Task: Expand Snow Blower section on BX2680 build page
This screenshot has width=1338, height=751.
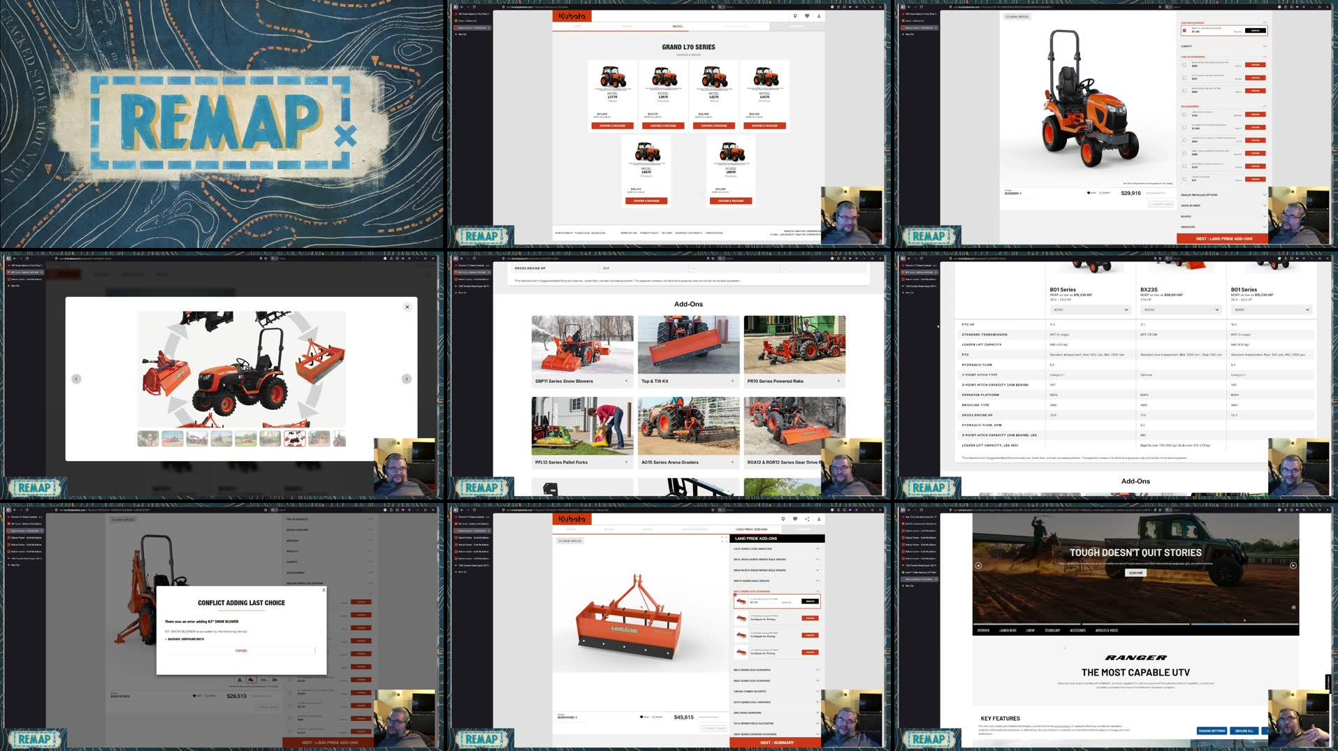Action: [x=1223, y=205]
